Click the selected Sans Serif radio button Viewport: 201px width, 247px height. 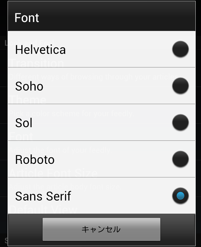180,196
